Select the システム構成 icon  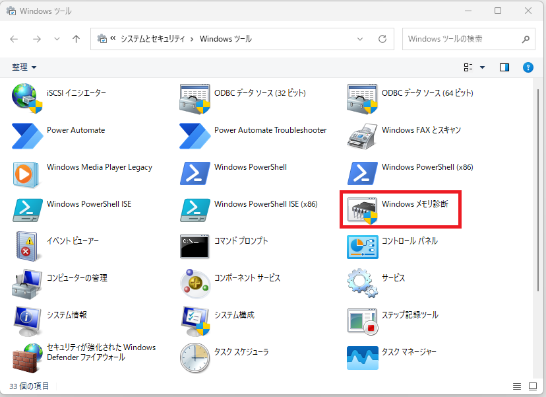click(x=195, y=321)
